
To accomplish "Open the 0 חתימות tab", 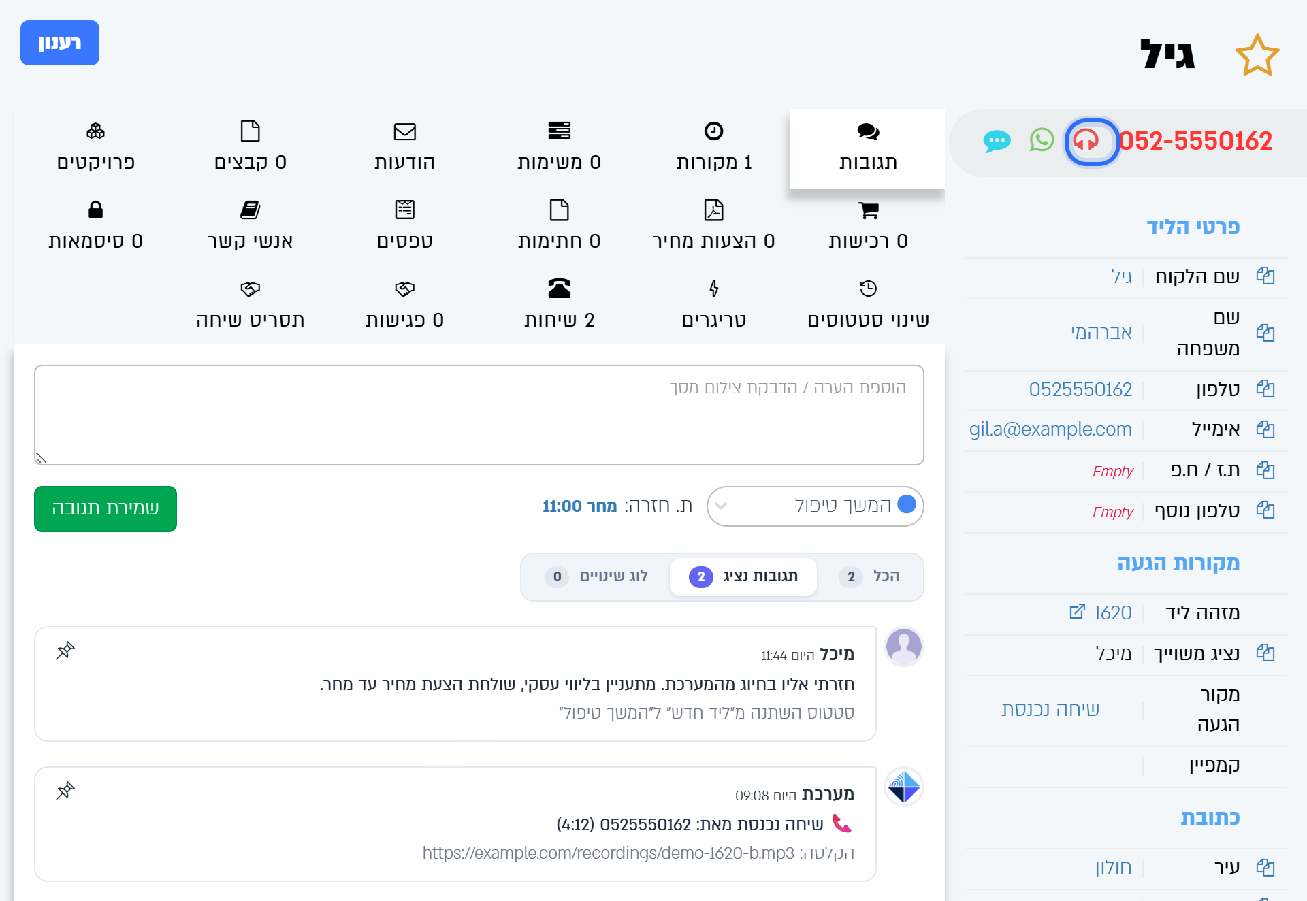I will pyautogui.click(x=559, y=227).
